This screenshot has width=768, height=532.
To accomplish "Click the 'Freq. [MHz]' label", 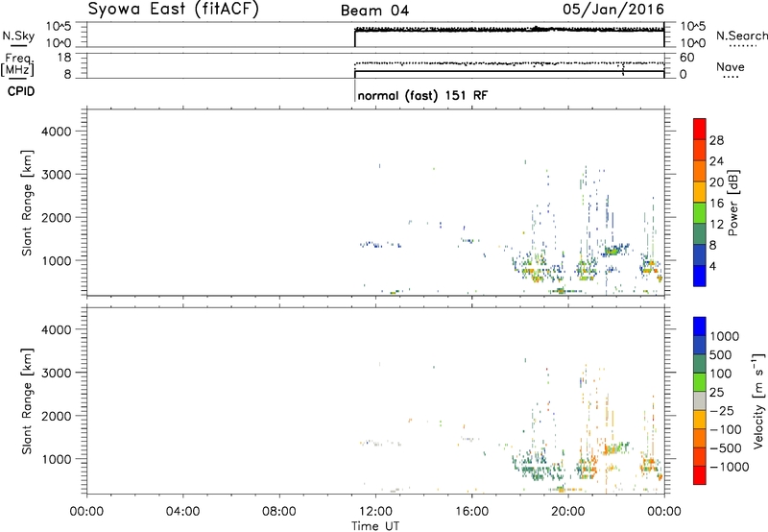I will coord(18,65).
